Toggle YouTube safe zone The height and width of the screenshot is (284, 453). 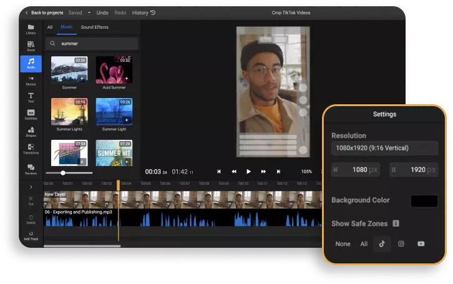point(421,244)
